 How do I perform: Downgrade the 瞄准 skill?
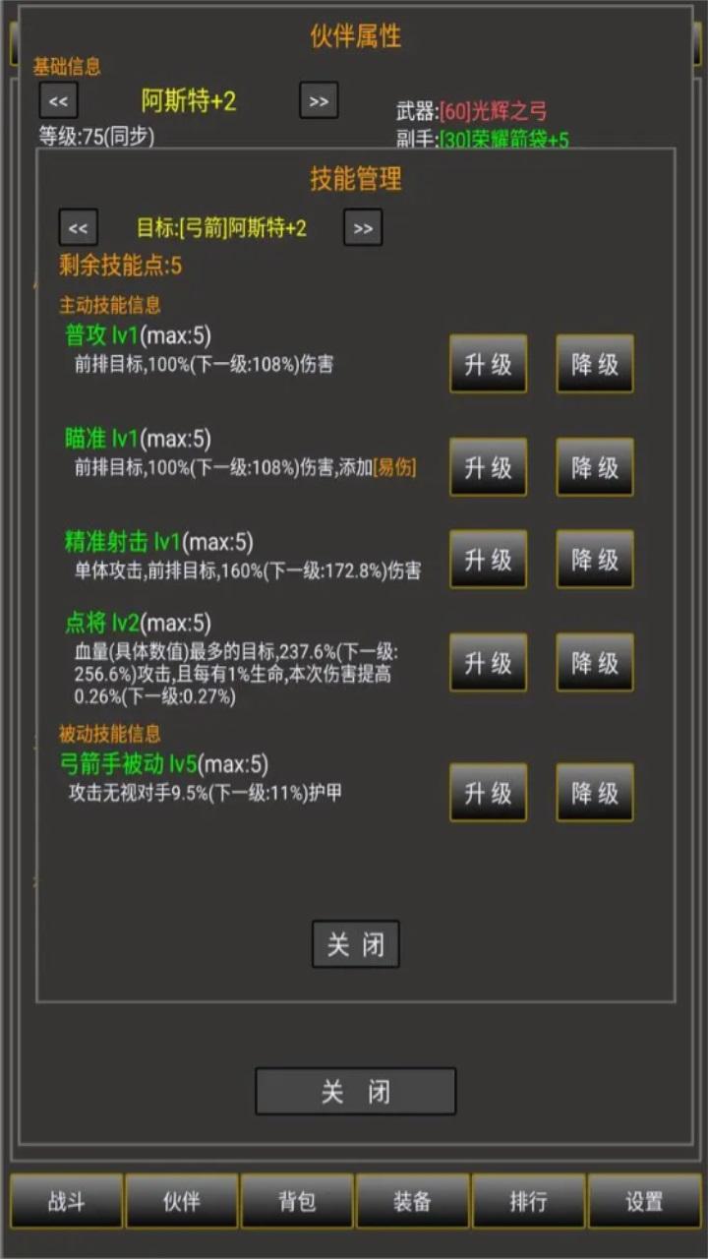click(595, 467)
